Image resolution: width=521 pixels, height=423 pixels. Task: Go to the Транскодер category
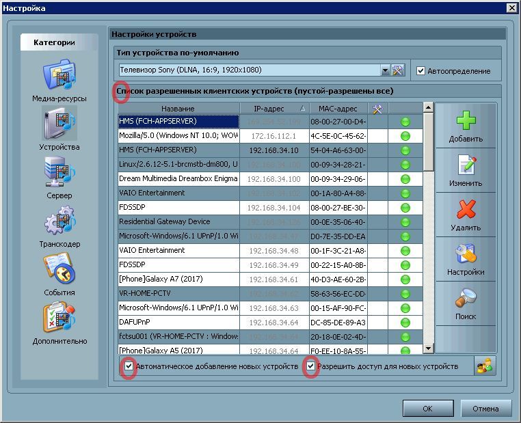pos(59,226)
